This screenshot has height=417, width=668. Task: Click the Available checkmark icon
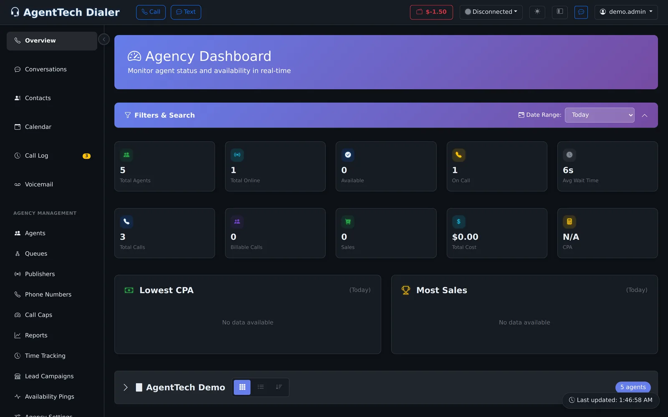348,155
